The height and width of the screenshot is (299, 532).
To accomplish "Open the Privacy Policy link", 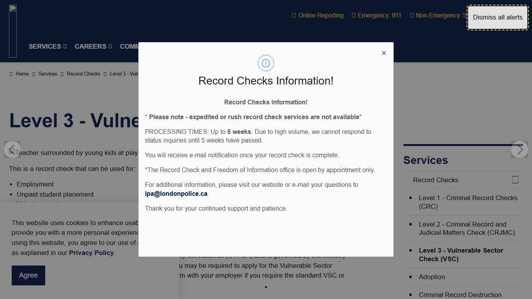I will click(91, 253).
